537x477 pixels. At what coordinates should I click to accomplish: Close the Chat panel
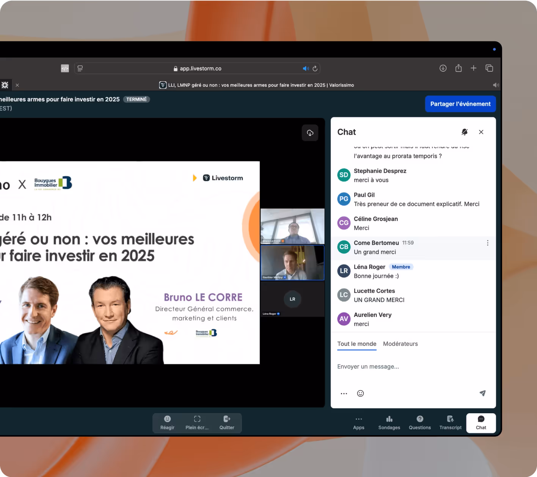(481, 132)
